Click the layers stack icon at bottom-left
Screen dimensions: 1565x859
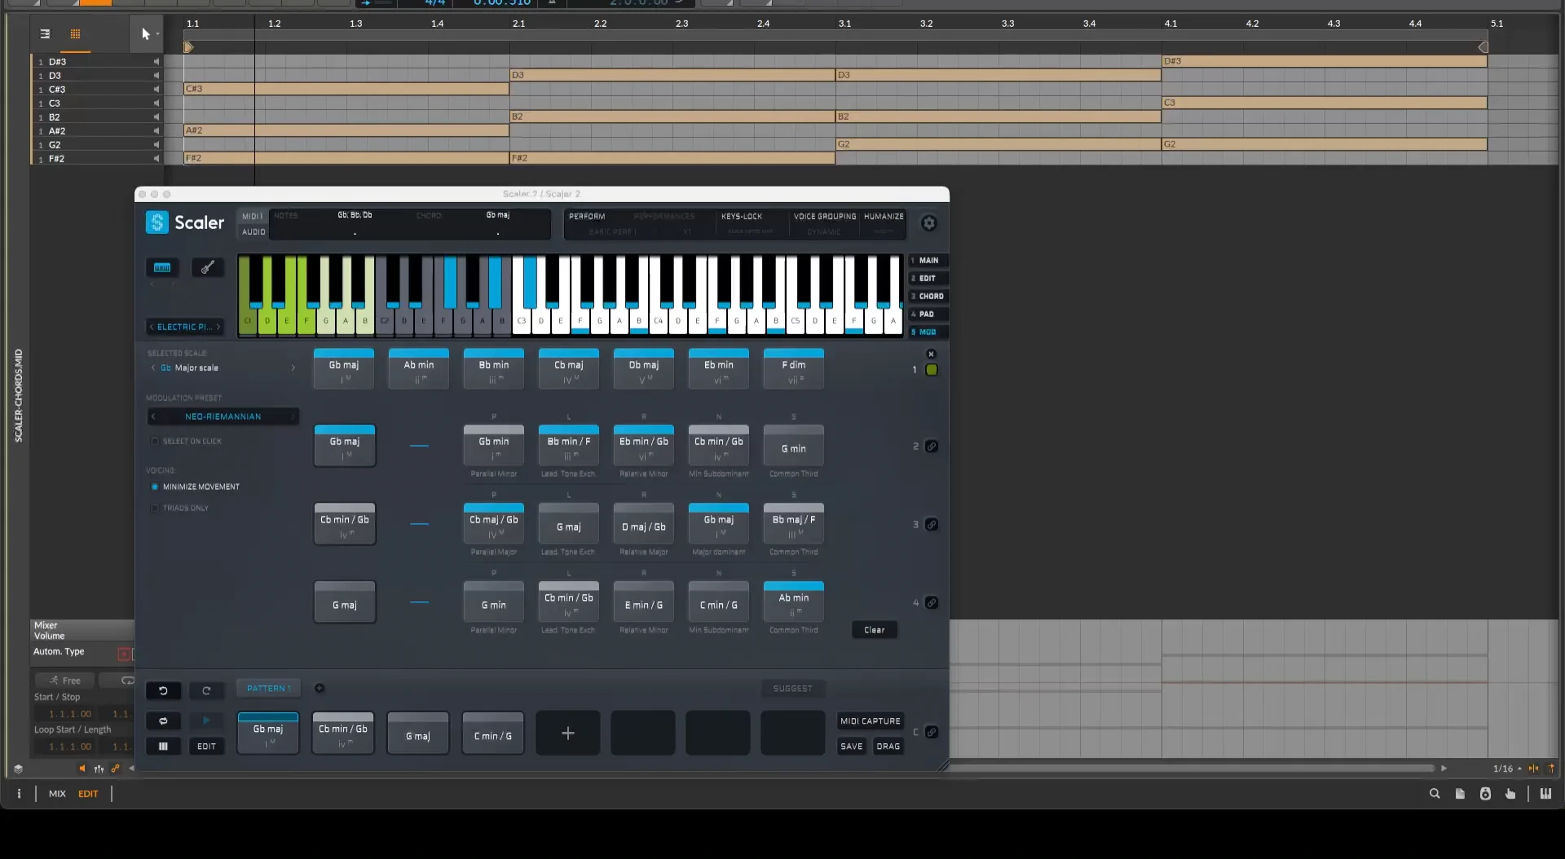point(18,769)
